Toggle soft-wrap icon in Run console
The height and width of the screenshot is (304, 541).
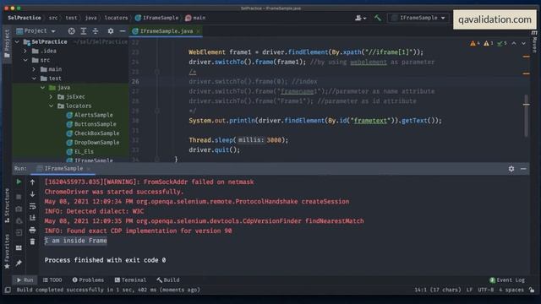pyautogui.click(x=32, y=206)
